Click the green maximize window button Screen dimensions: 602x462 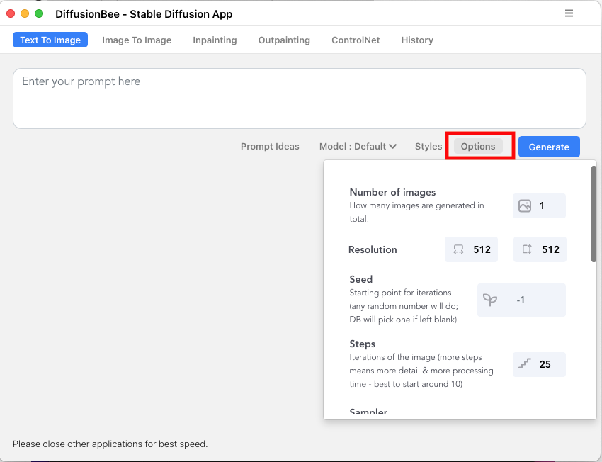coord(39,13)
